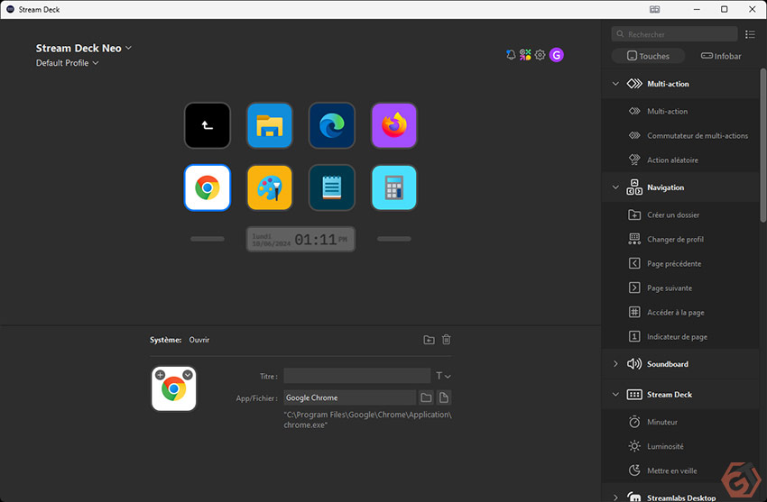
Task: Select the Calculator key
Action: (x=393, y=187)
